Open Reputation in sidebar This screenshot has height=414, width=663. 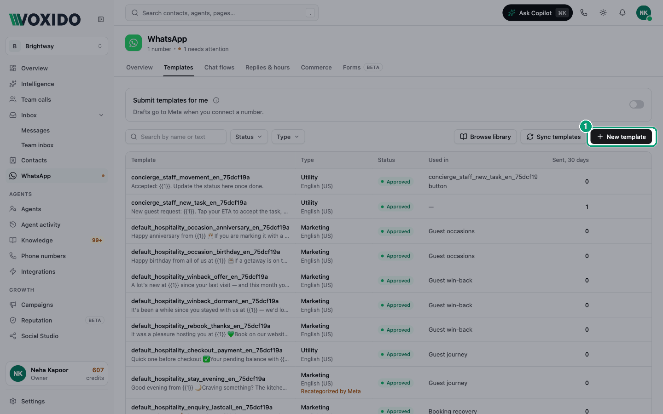coord(57,320)
